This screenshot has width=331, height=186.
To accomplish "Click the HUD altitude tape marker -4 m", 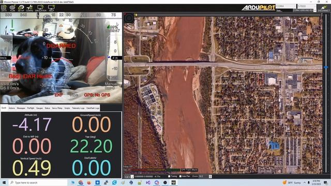I will click(116, 58).
